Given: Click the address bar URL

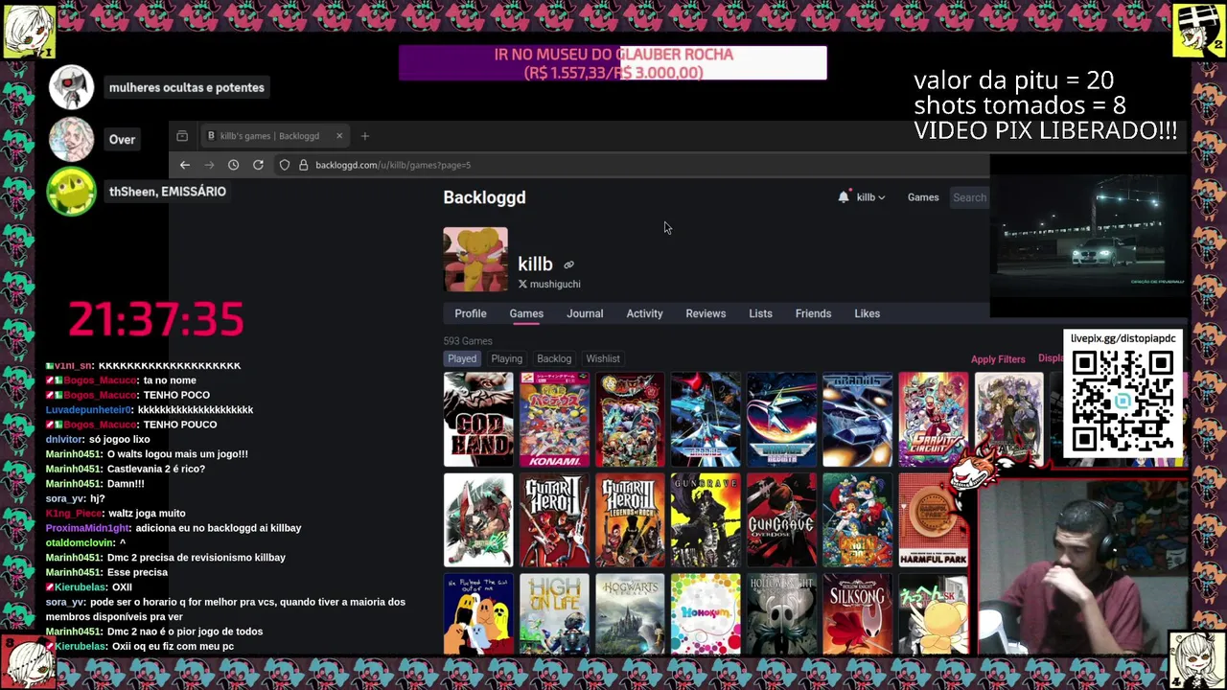Looking at the screenshot, I should pos(393,165).
